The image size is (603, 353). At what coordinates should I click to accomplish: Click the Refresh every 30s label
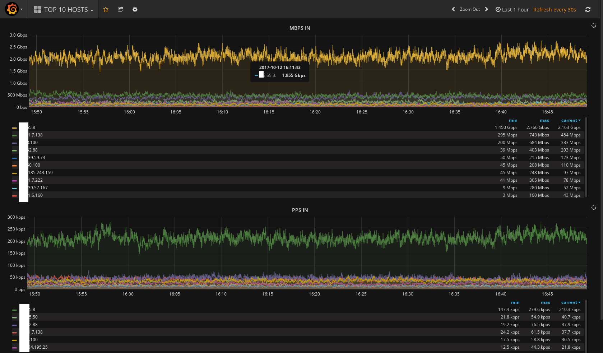(x=554, y=10)
